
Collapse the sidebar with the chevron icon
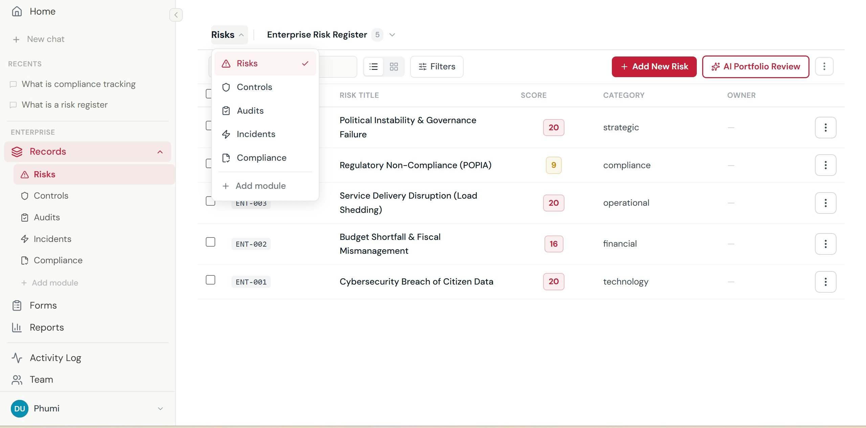click(x=176, y=15)
